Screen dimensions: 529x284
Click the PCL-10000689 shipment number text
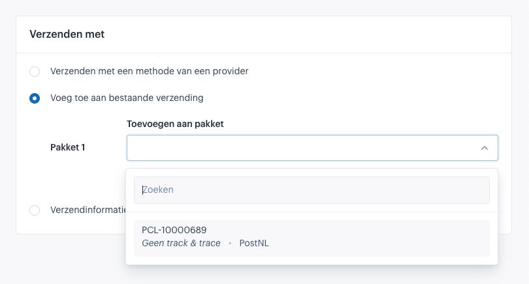[174, 230]
